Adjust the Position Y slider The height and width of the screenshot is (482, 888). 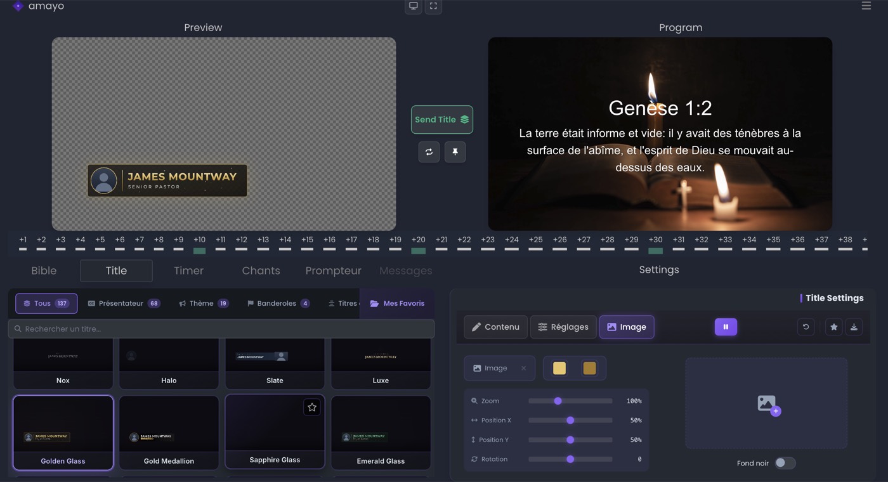tap(570, 440)
